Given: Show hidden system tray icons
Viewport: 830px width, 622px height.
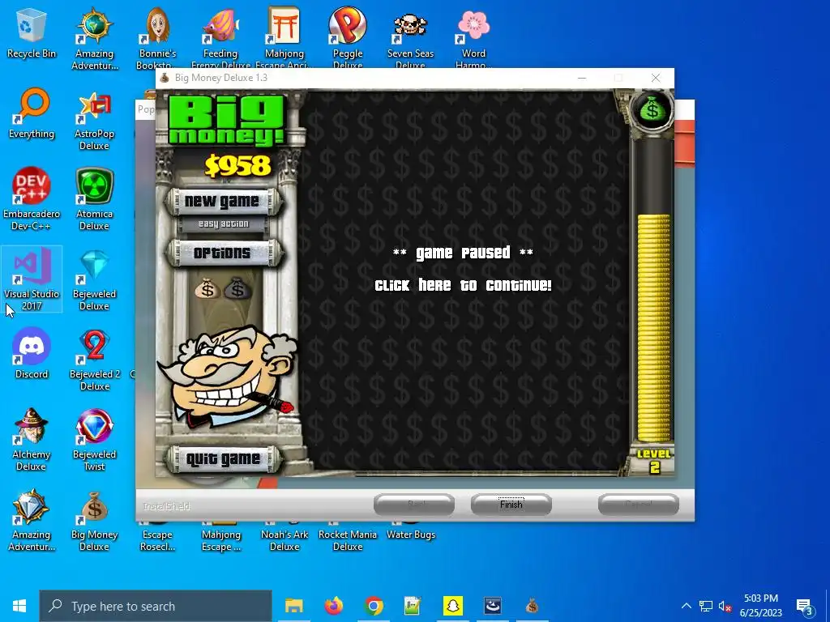Looking at the screenshot, I should [686, 606].
